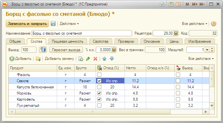The height and width of the screenshot is (123, 223).
Task: Click Записать и закрыть button
Action: click(x=27, y=24)
